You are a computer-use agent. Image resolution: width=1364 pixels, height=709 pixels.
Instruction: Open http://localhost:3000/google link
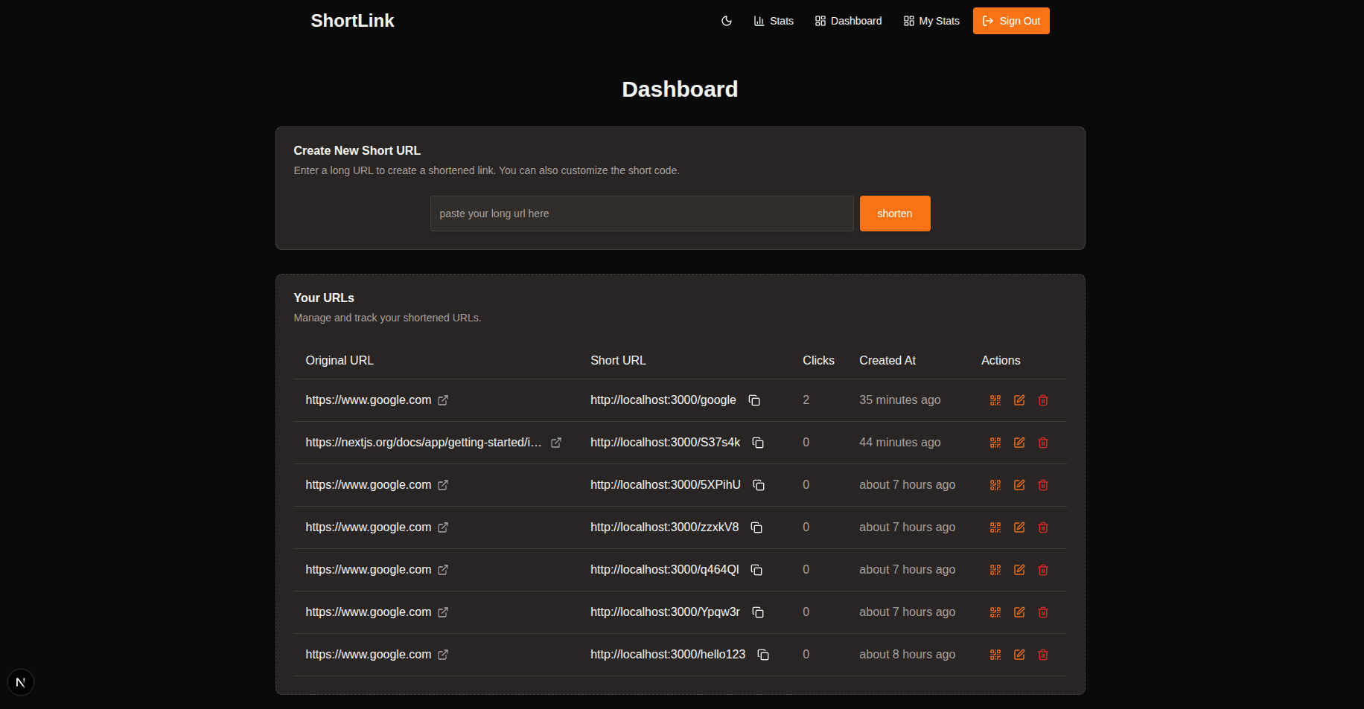point(663,400)
